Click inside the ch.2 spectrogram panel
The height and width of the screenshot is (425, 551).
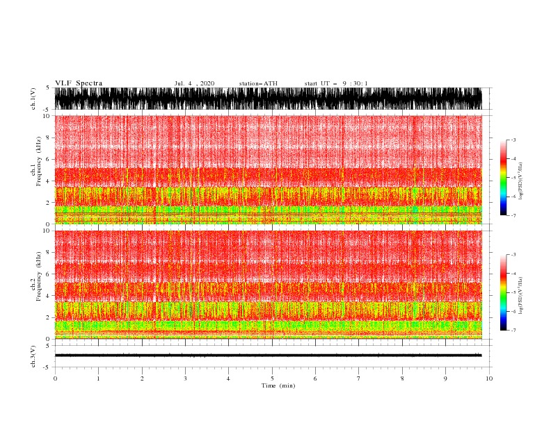coord(268,285)
